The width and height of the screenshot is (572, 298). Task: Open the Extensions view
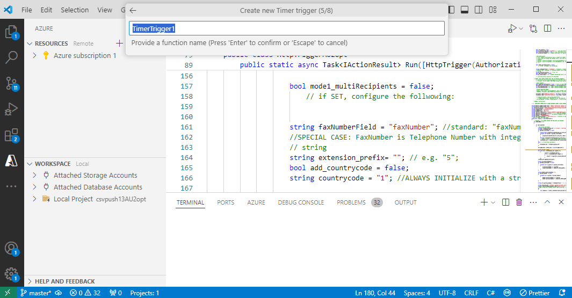(x=11, y=135)
